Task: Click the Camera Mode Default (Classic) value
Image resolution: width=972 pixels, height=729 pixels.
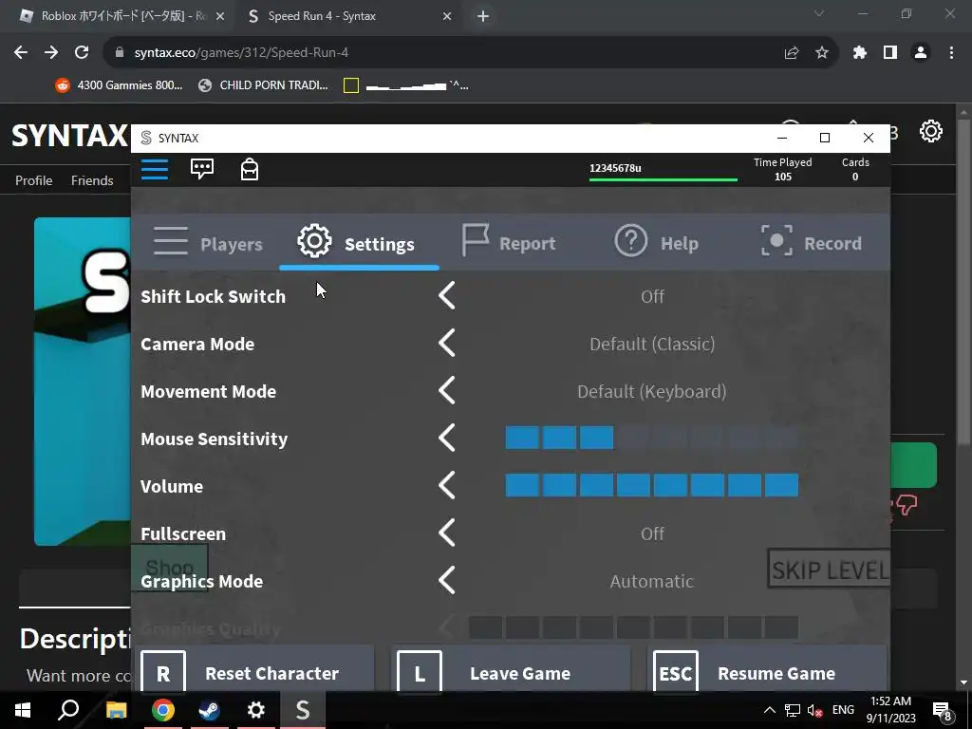Action: [x=652, y=344]
